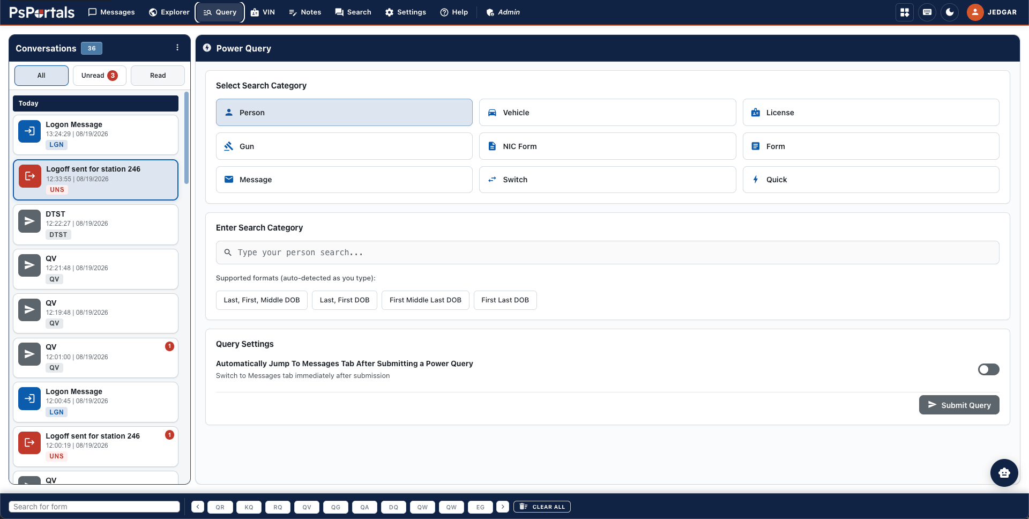Image resolution: width=1029 pixels, height=519 pixels.
Task: Click the RQ form shortcut
Action: click(278, 507)
